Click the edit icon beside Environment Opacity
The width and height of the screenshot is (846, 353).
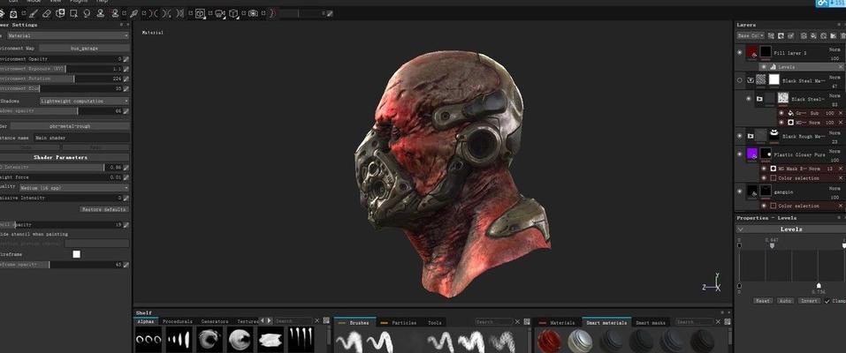click(126, 59)
